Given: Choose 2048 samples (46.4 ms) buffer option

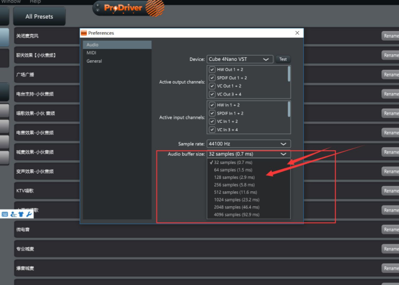Looking at the screenshot, I should coord(249,207).
